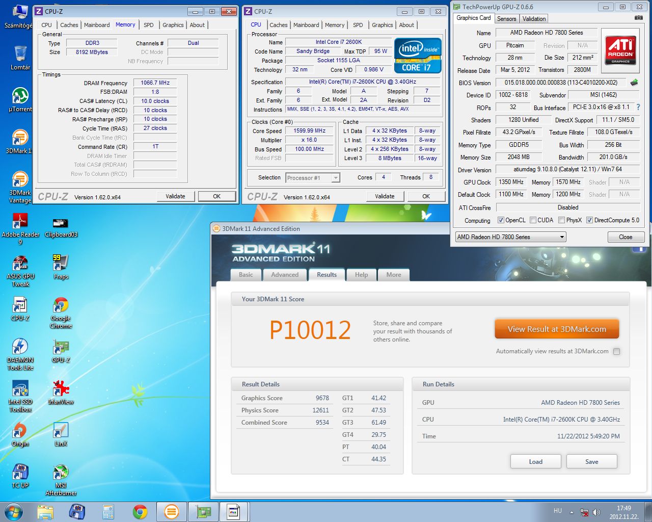Select the Advanced tab in 3DMark 11
Image resolution: width=652 pixels, height=522 pixels.
[285, 275]
